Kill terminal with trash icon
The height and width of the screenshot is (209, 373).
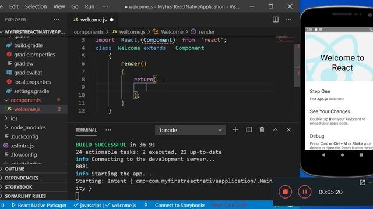coord(262,129)
